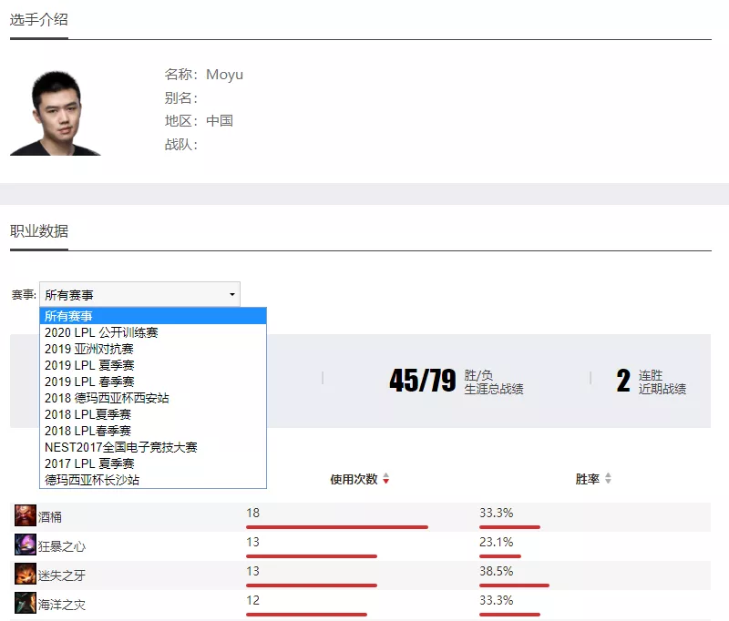Click the 海洋之灾 champion icon
The width and height of the screenshot is (729, 621).
point(26,603)
